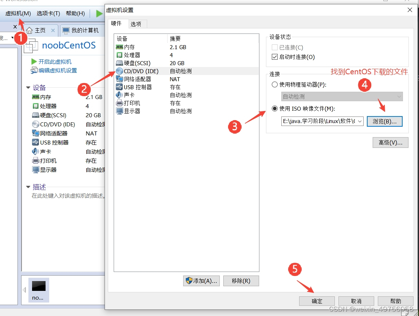This screenshot has height=316, width=419.
Task: Select the 内存 device in hardware list
Action: [x=130, y=47]
